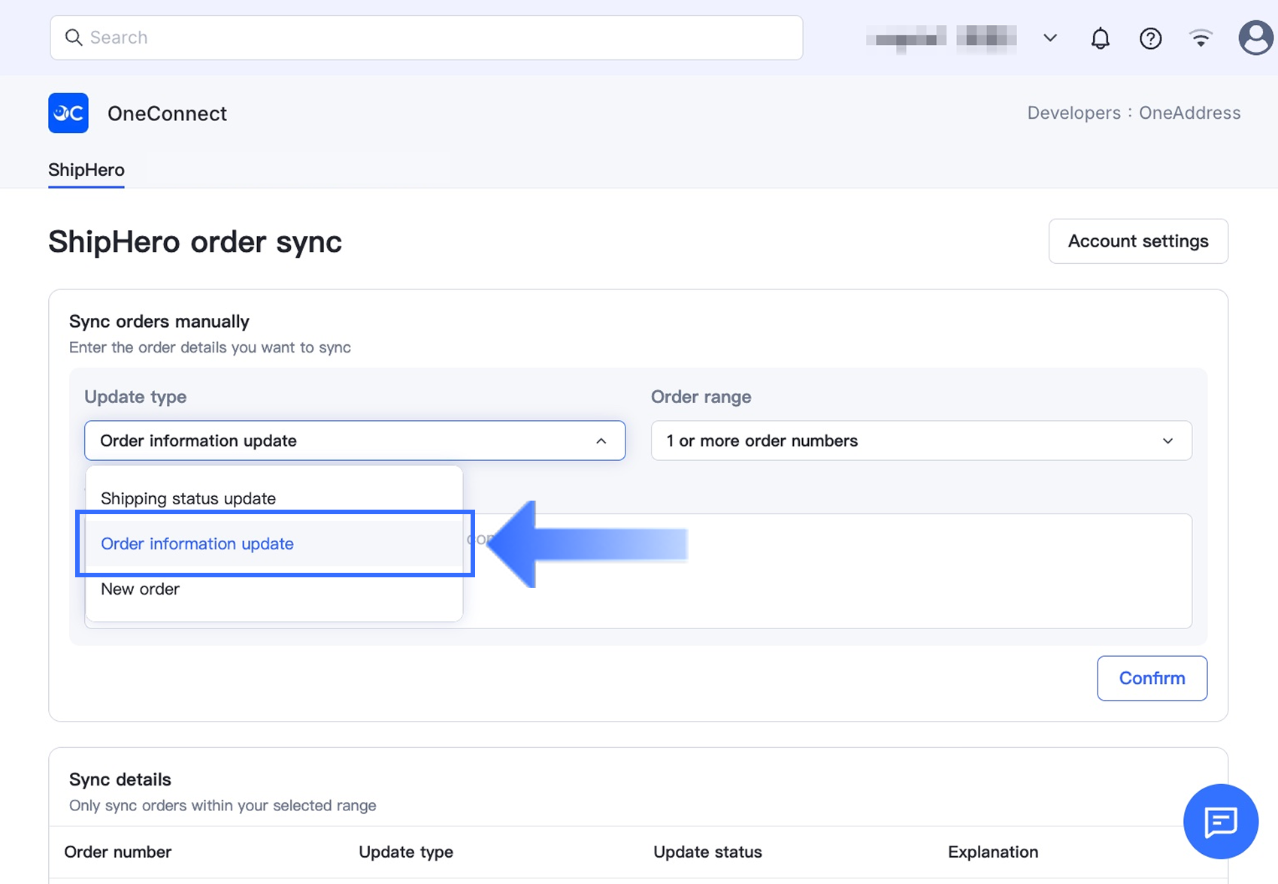Switch to the ShipHero tab

pyautogui.click(x=86, y=170)
